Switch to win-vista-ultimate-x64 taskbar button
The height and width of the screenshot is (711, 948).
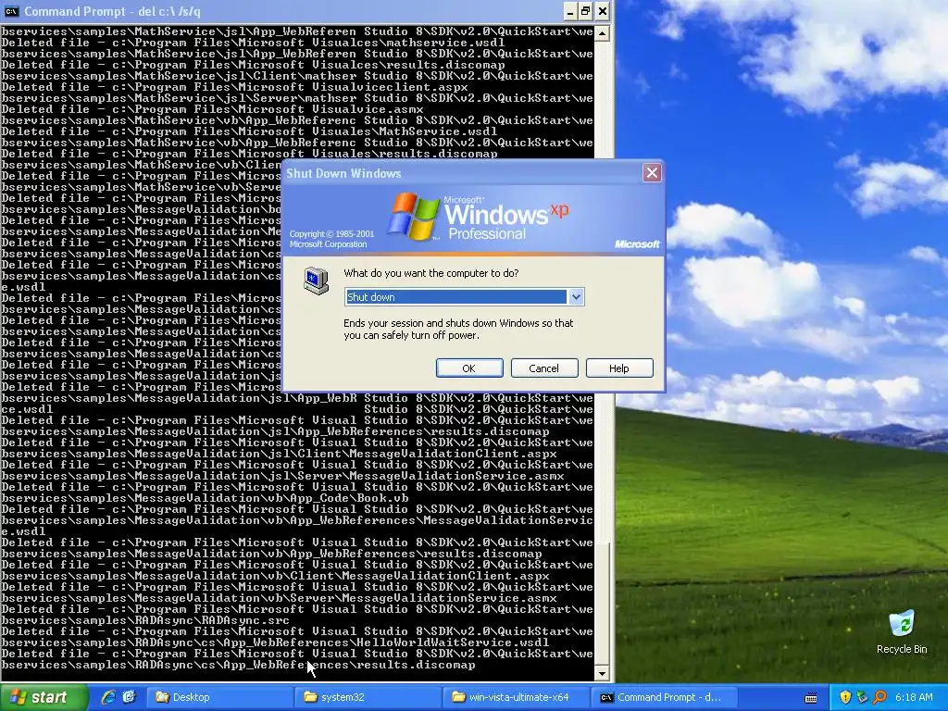tap(517, 697)
